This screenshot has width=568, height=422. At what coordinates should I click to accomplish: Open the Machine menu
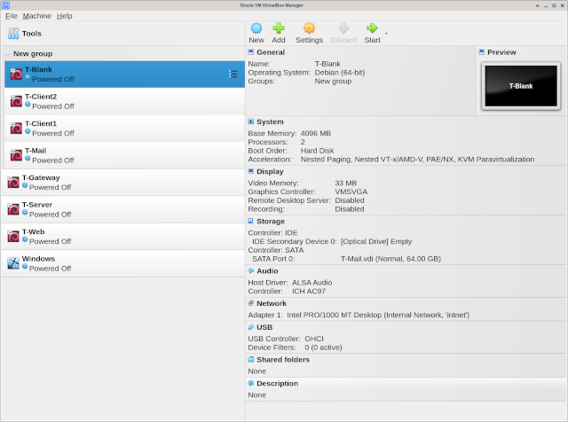(37, 16)
